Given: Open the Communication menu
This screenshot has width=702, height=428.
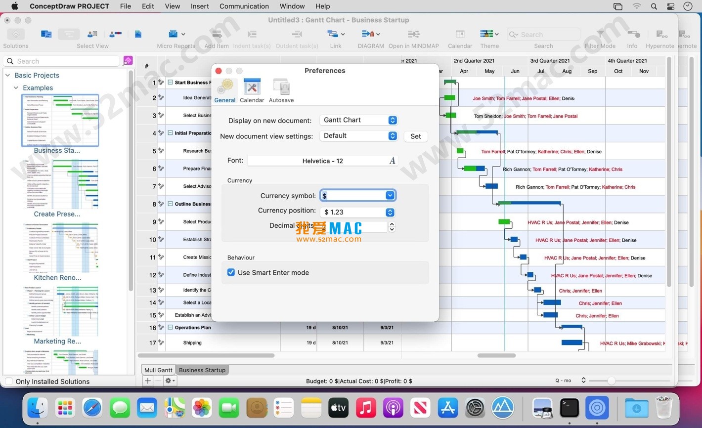Looking at the screenshot, I should click(x=244, y=6).
